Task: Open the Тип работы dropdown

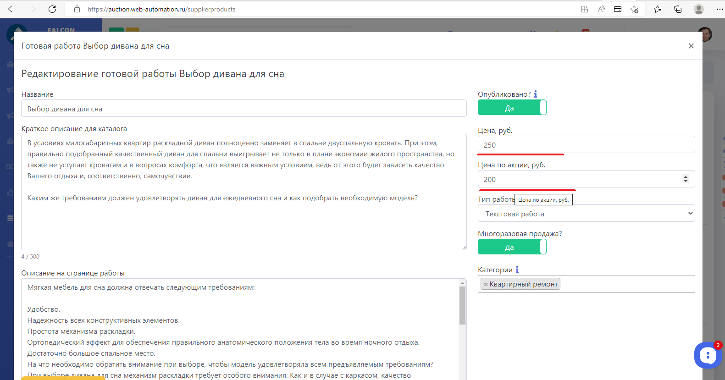Action: [586, 214]
